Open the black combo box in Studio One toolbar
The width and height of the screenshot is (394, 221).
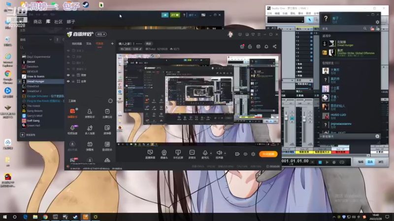coord(286,20)
